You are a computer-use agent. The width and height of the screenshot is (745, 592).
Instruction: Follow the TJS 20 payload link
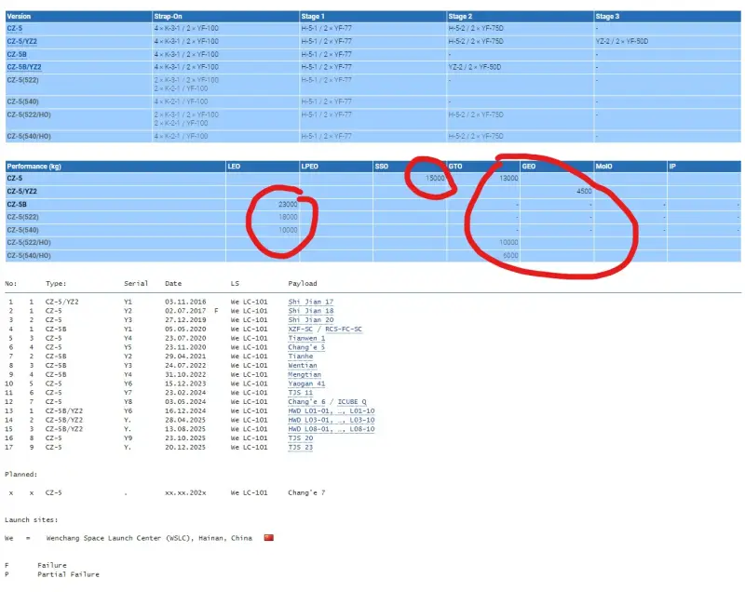pyautogui.click(x=300, y=438)
